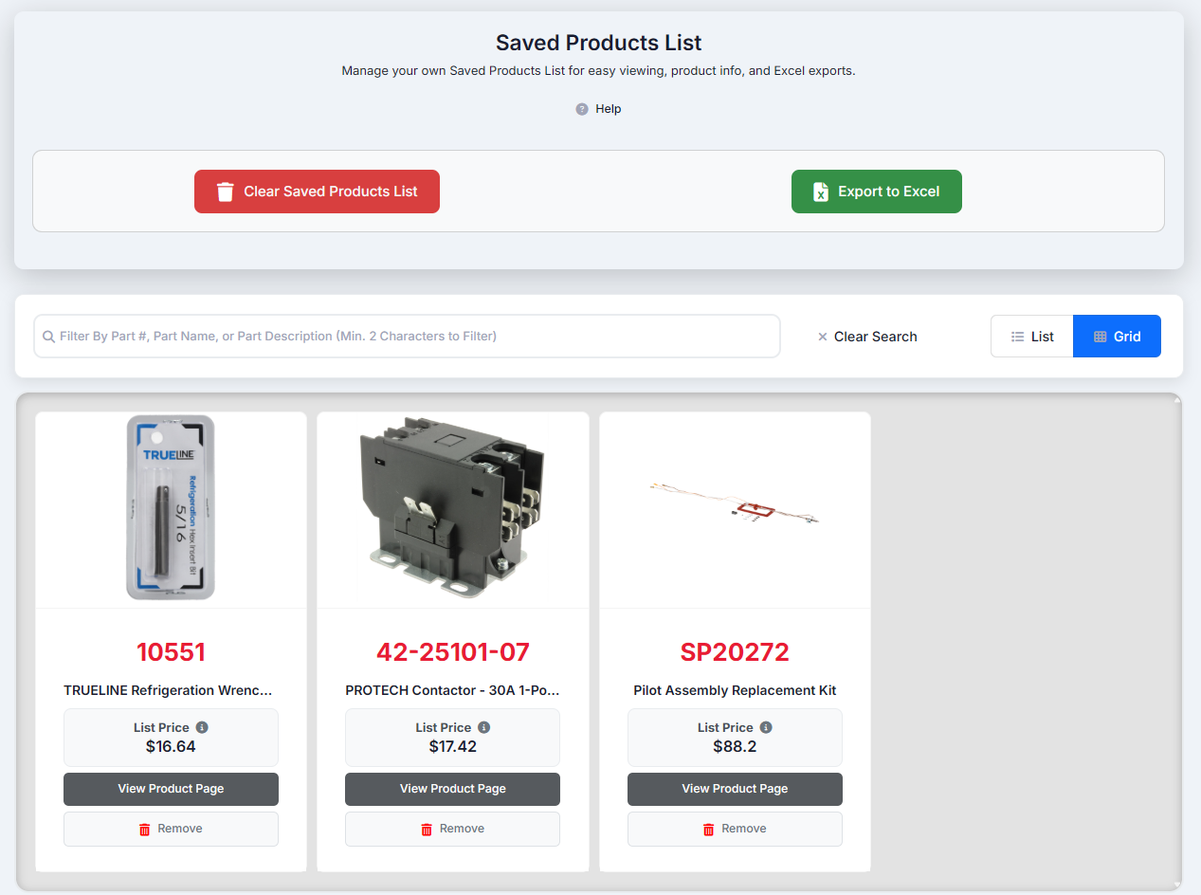Screen dimensions: 1201x895
Task: Click the List Price info icon for SP20272
Action: [x=766, y=727]
